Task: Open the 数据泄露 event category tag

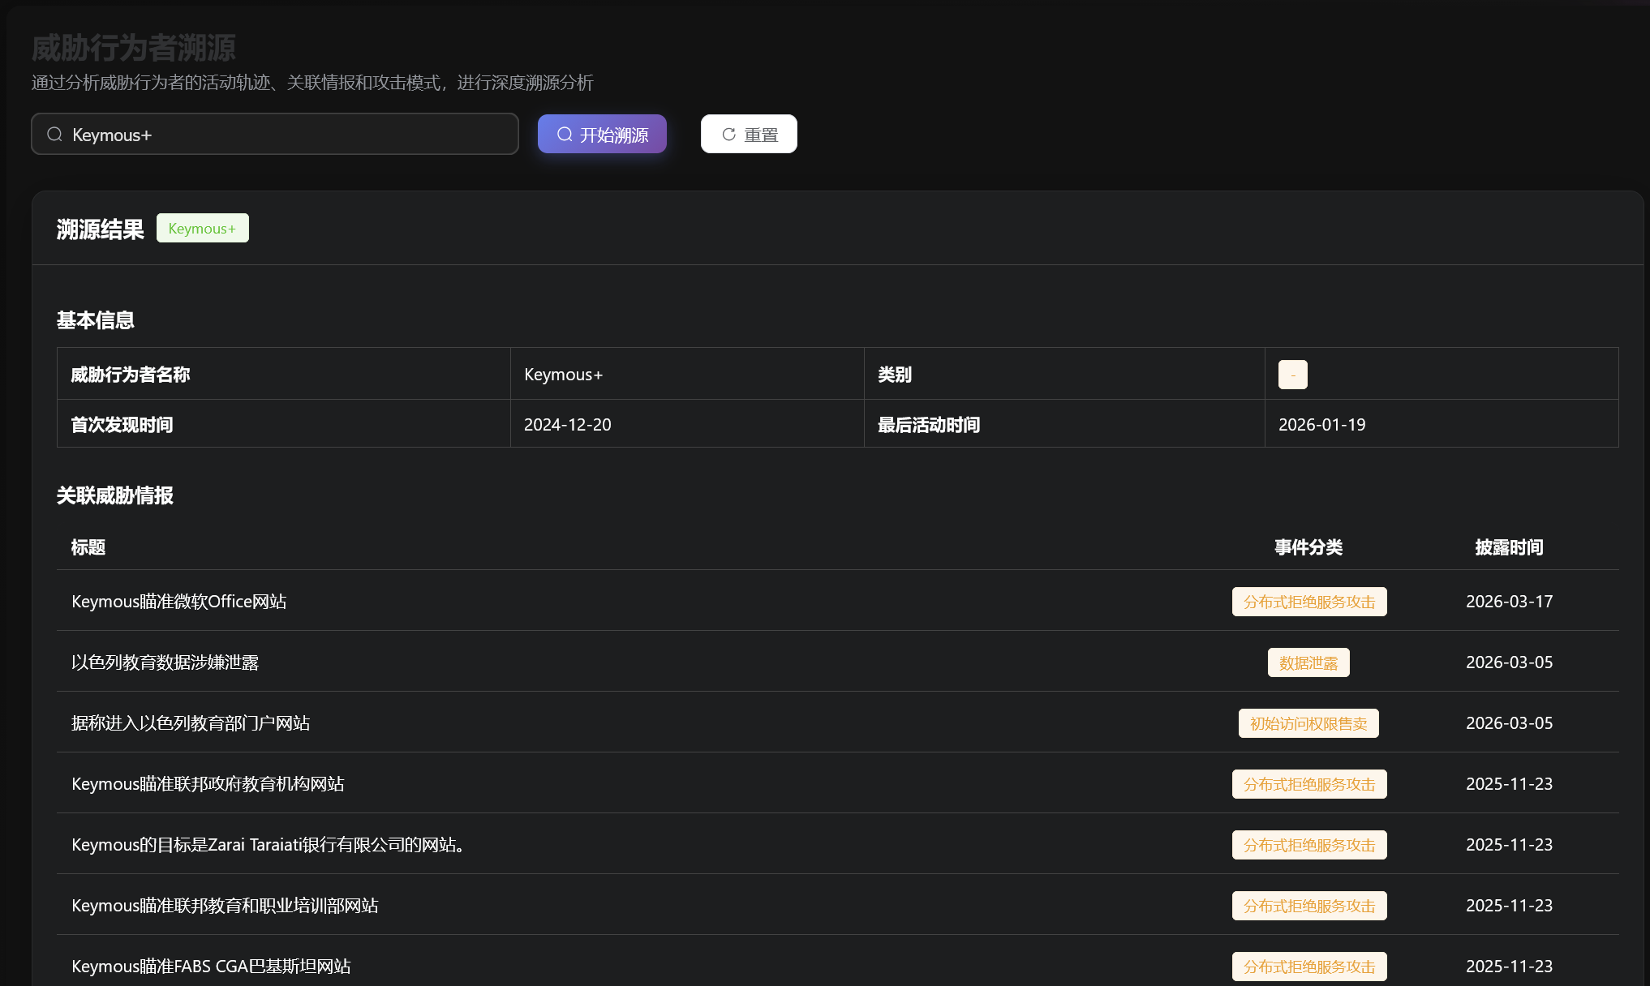Action: [1308, 662]
